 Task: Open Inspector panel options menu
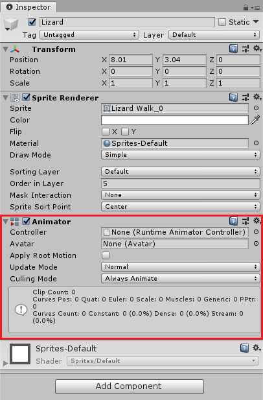click(x=255, y=8)
